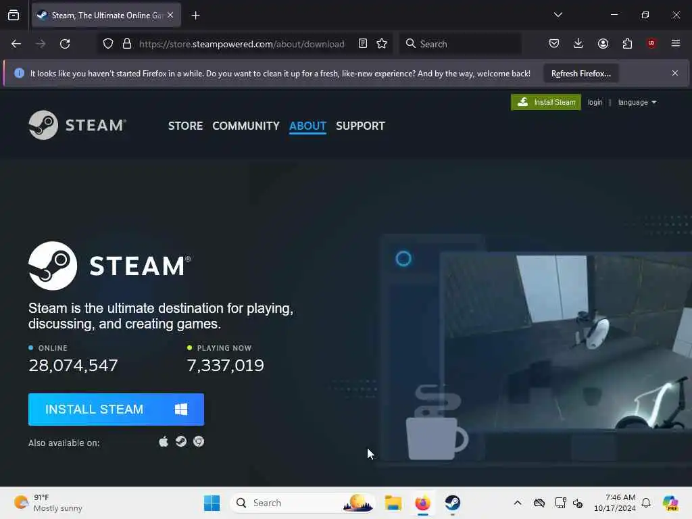This screenshot has height=519, width=692.
Task: Open the Firefox hamburger menu
Action: point(676,43)
